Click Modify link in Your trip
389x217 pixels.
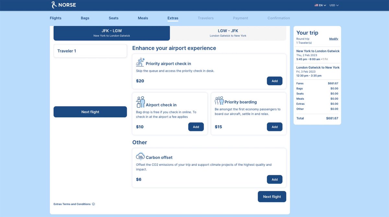point(334,39)
